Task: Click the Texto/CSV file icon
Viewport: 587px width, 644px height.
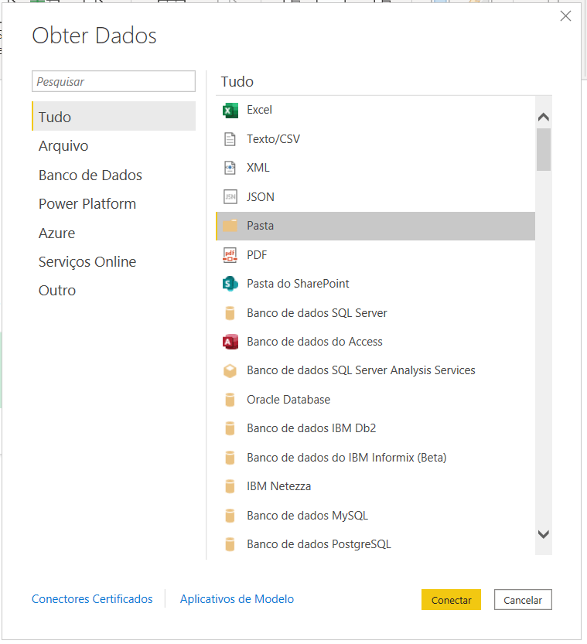Action: [230, 139]
